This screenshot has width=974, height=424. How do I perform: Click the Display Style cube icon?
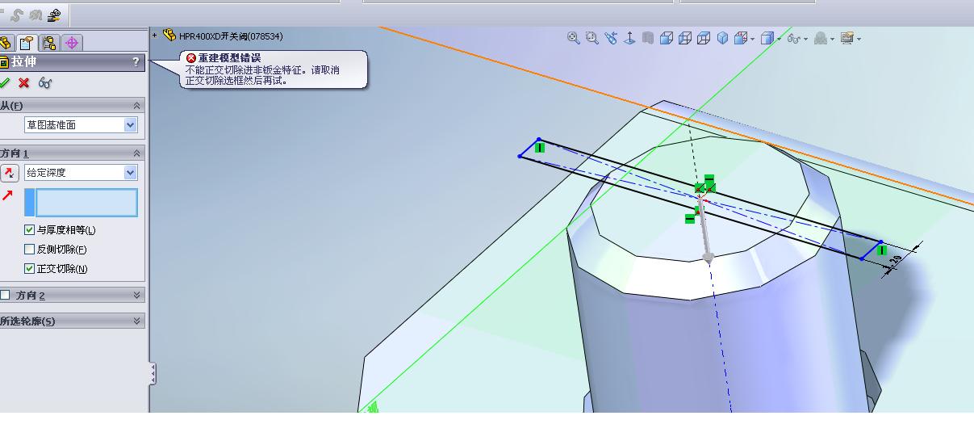(767, 38)
